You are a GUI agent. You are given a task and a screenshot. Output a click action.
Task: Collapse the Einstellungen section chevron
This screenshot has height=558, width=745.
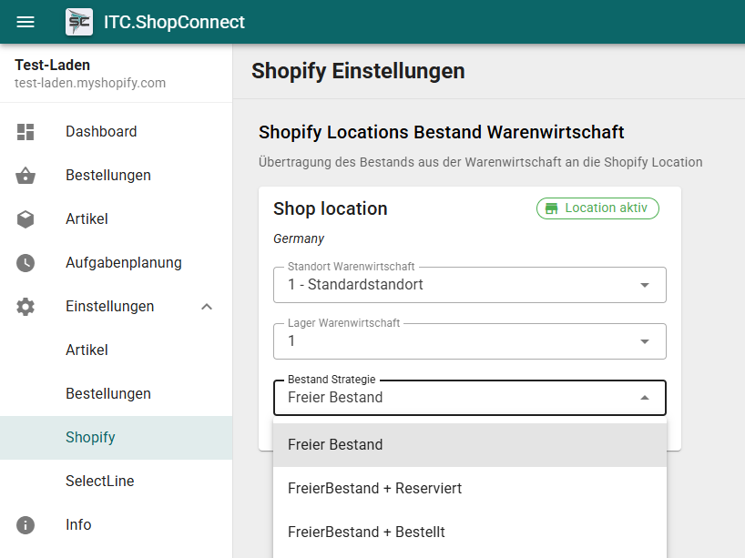[207, 307]
